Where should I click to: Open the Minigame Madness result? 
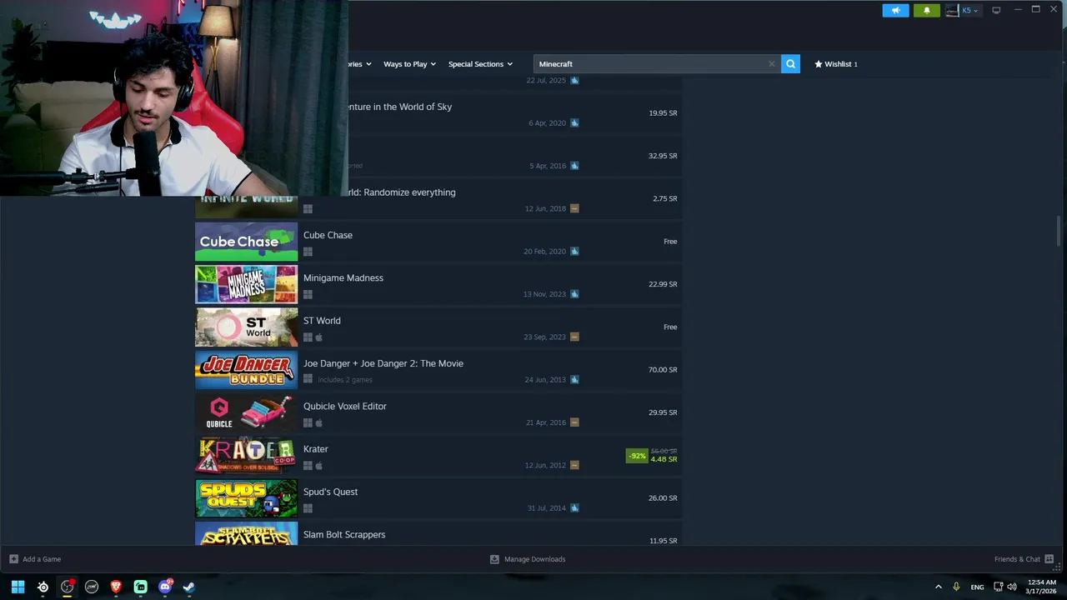tap(438, 284)
